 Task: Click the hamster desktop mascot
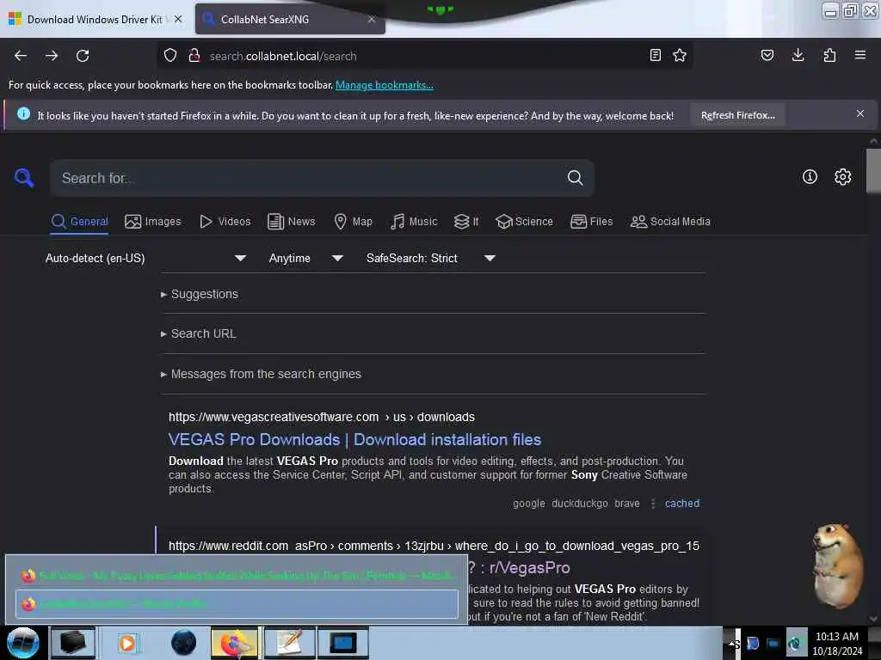click(x=836, y=565)
